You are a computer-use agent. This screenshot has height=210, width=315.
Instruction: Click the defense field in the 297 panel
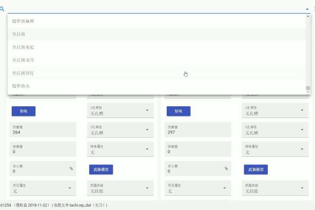pos(198,149)
